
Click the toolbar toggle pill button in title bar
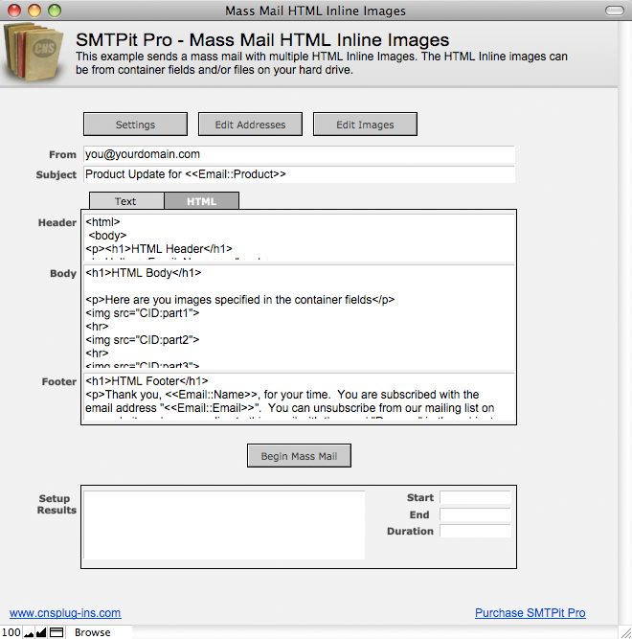(615, 11)
